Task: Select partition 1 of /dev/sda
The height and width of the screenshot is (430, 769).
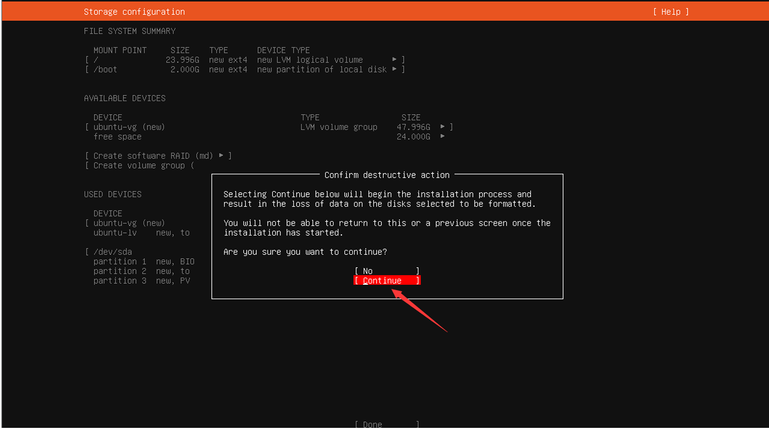Action: point(144,262)
